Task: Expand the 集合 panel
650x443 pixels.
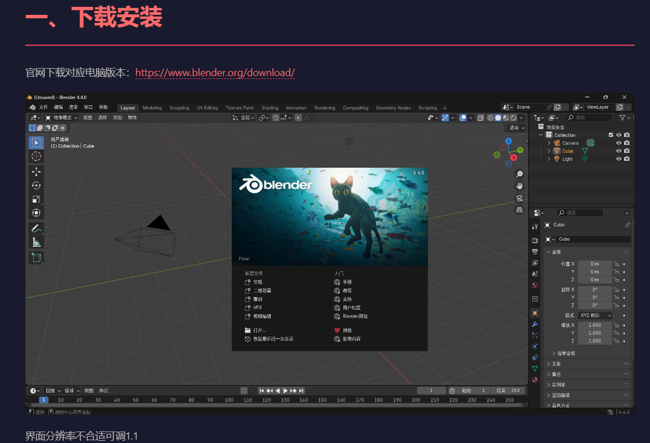Action: tap(587, 374)
